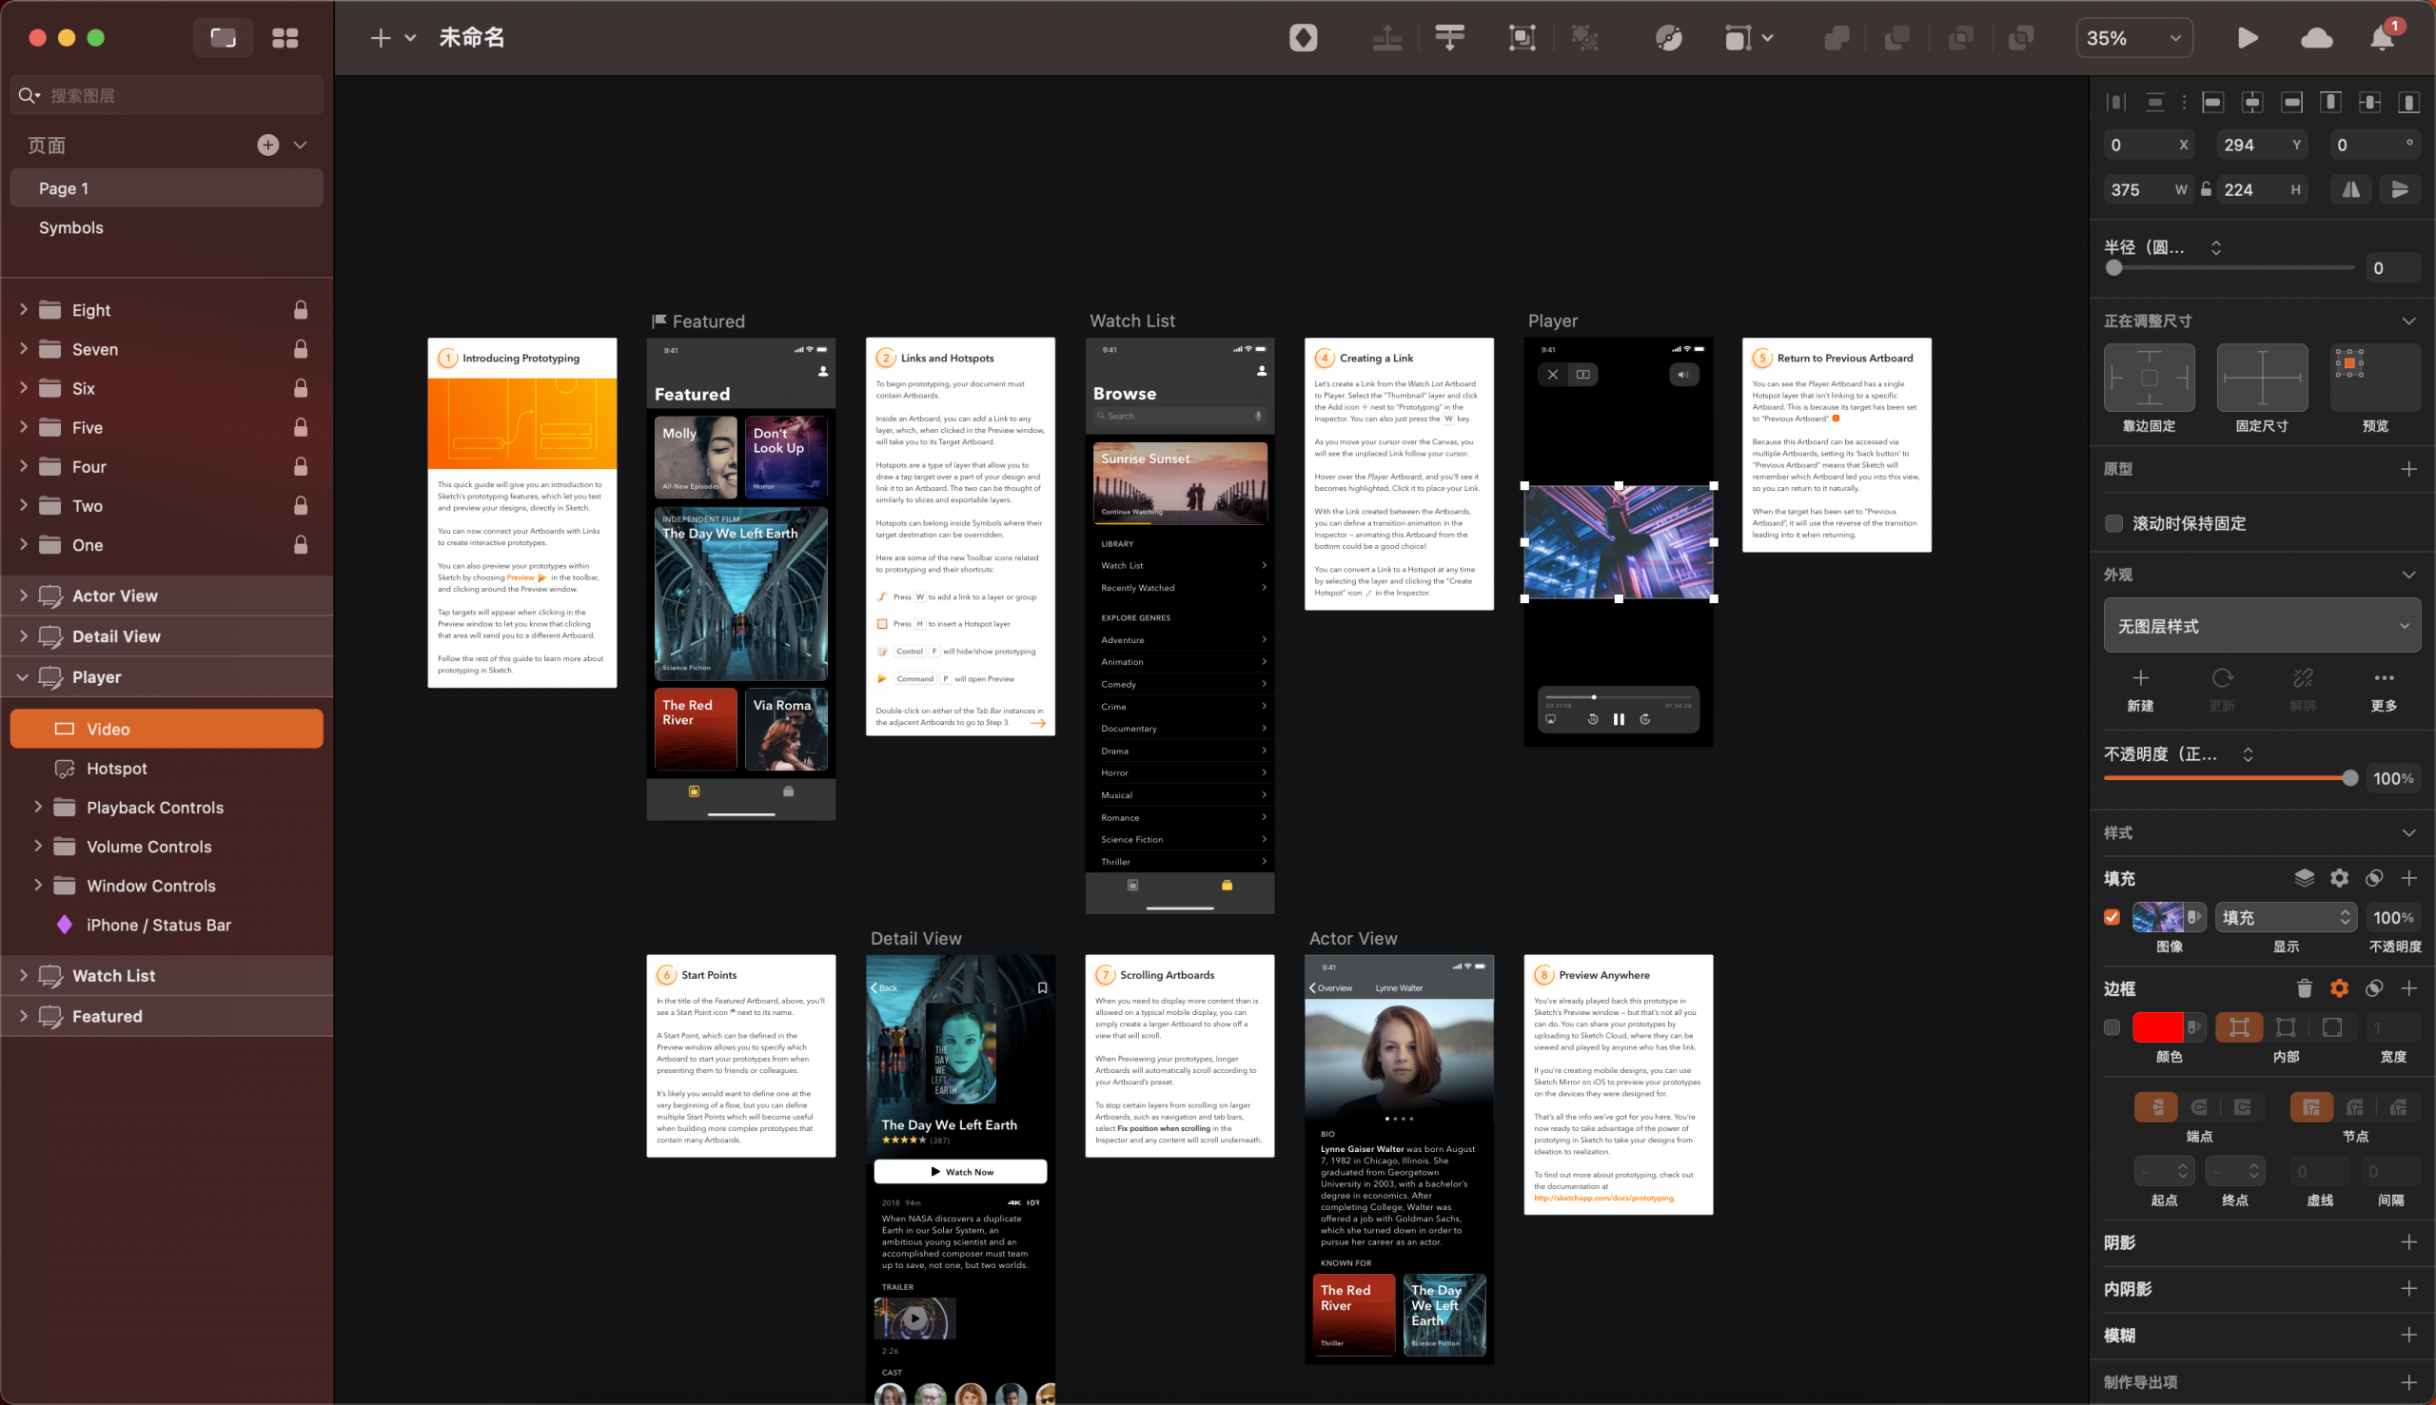Select the Hotspot layer in list
The width and height of the screenshot is (2436, 1405).
click(x=117, y=768)
